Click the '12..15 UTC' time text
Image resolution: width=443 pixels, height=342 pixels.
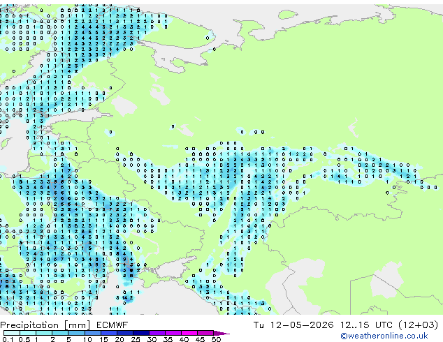point(366,325)
